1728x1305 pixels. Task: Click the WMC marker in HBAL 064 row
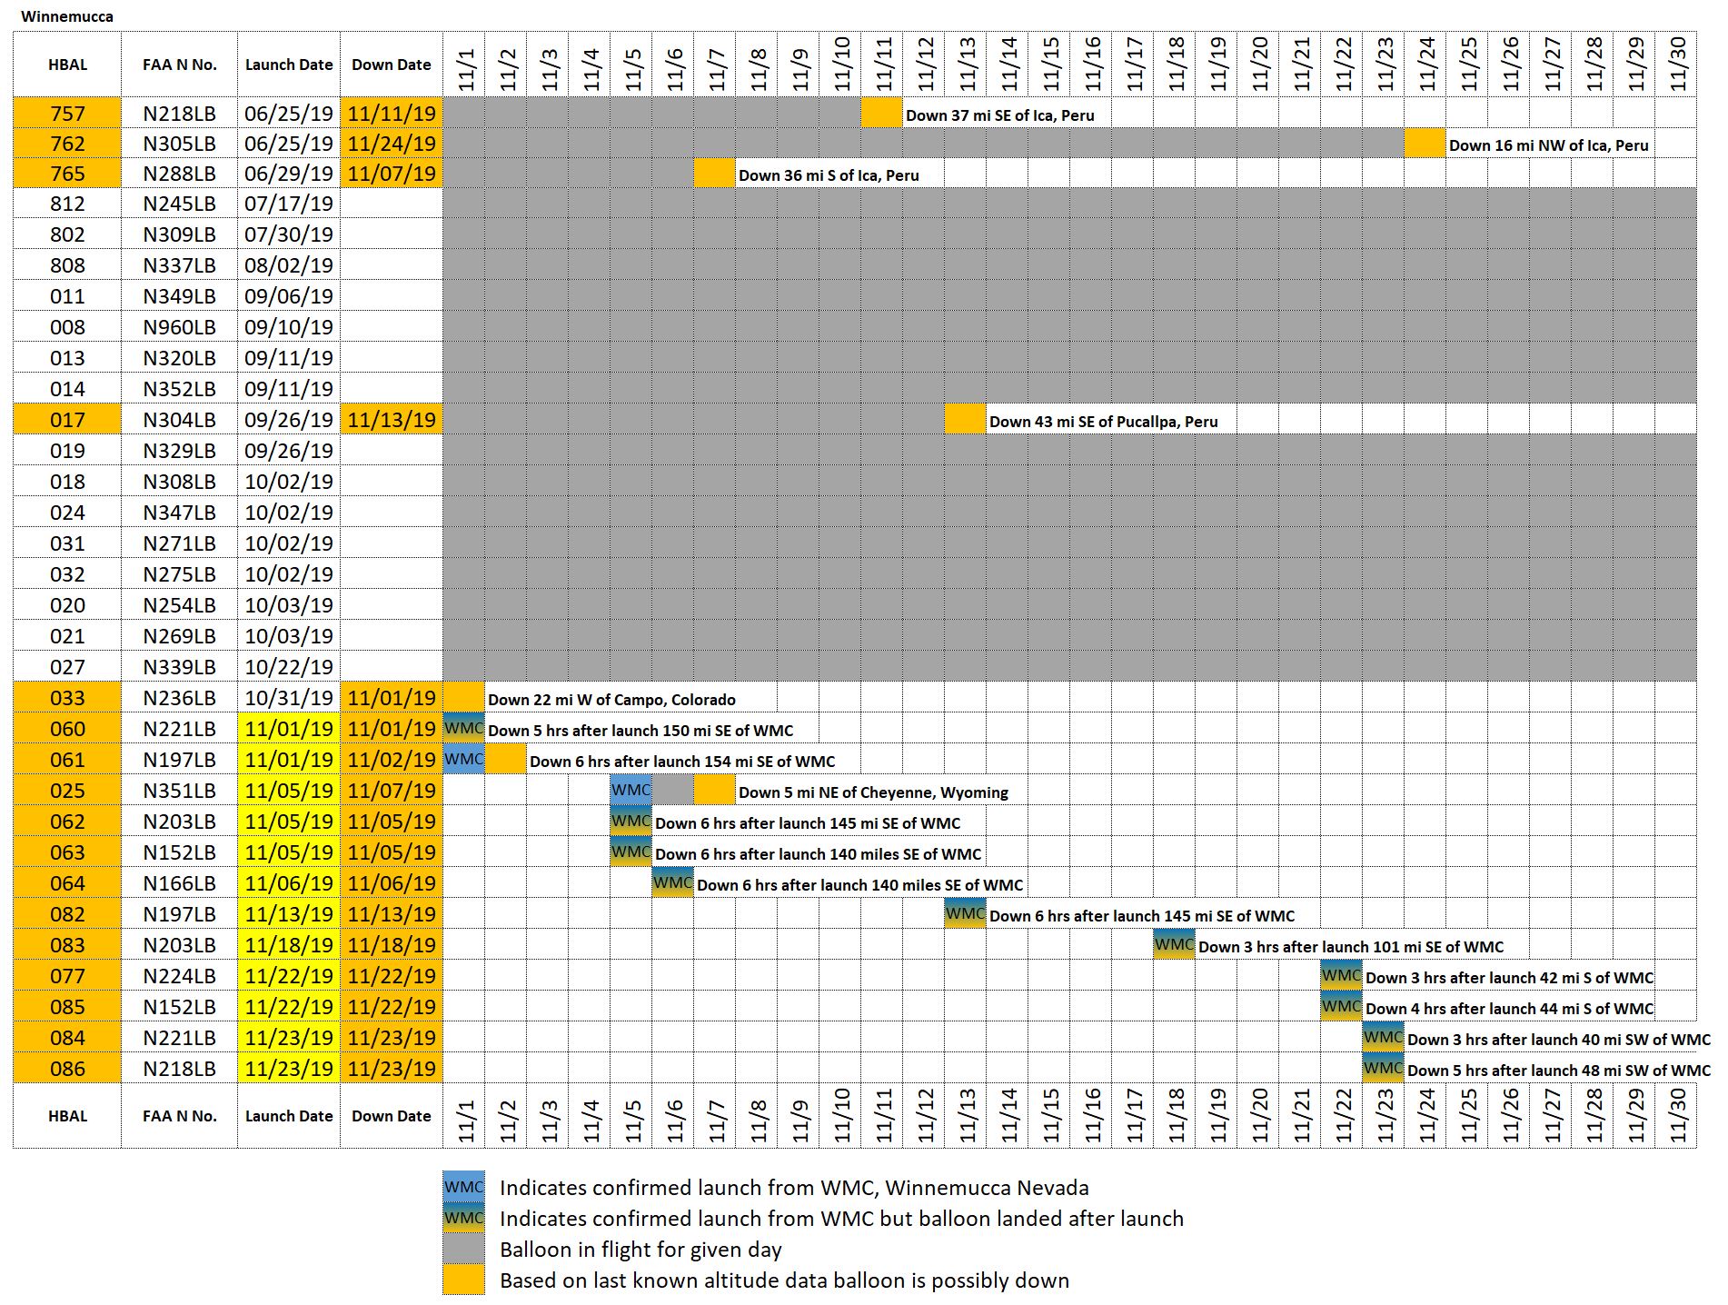click(x=672, y=883)
